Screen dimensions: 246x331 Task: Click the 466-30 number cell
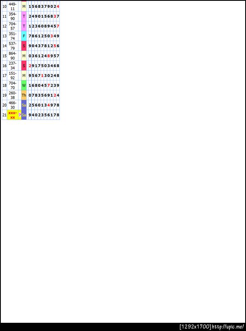tap(13, 105)
